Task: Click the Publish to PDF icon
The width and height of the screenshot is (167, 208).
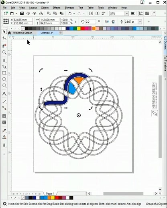Action: pyautogui.click(x=104, y=14)
